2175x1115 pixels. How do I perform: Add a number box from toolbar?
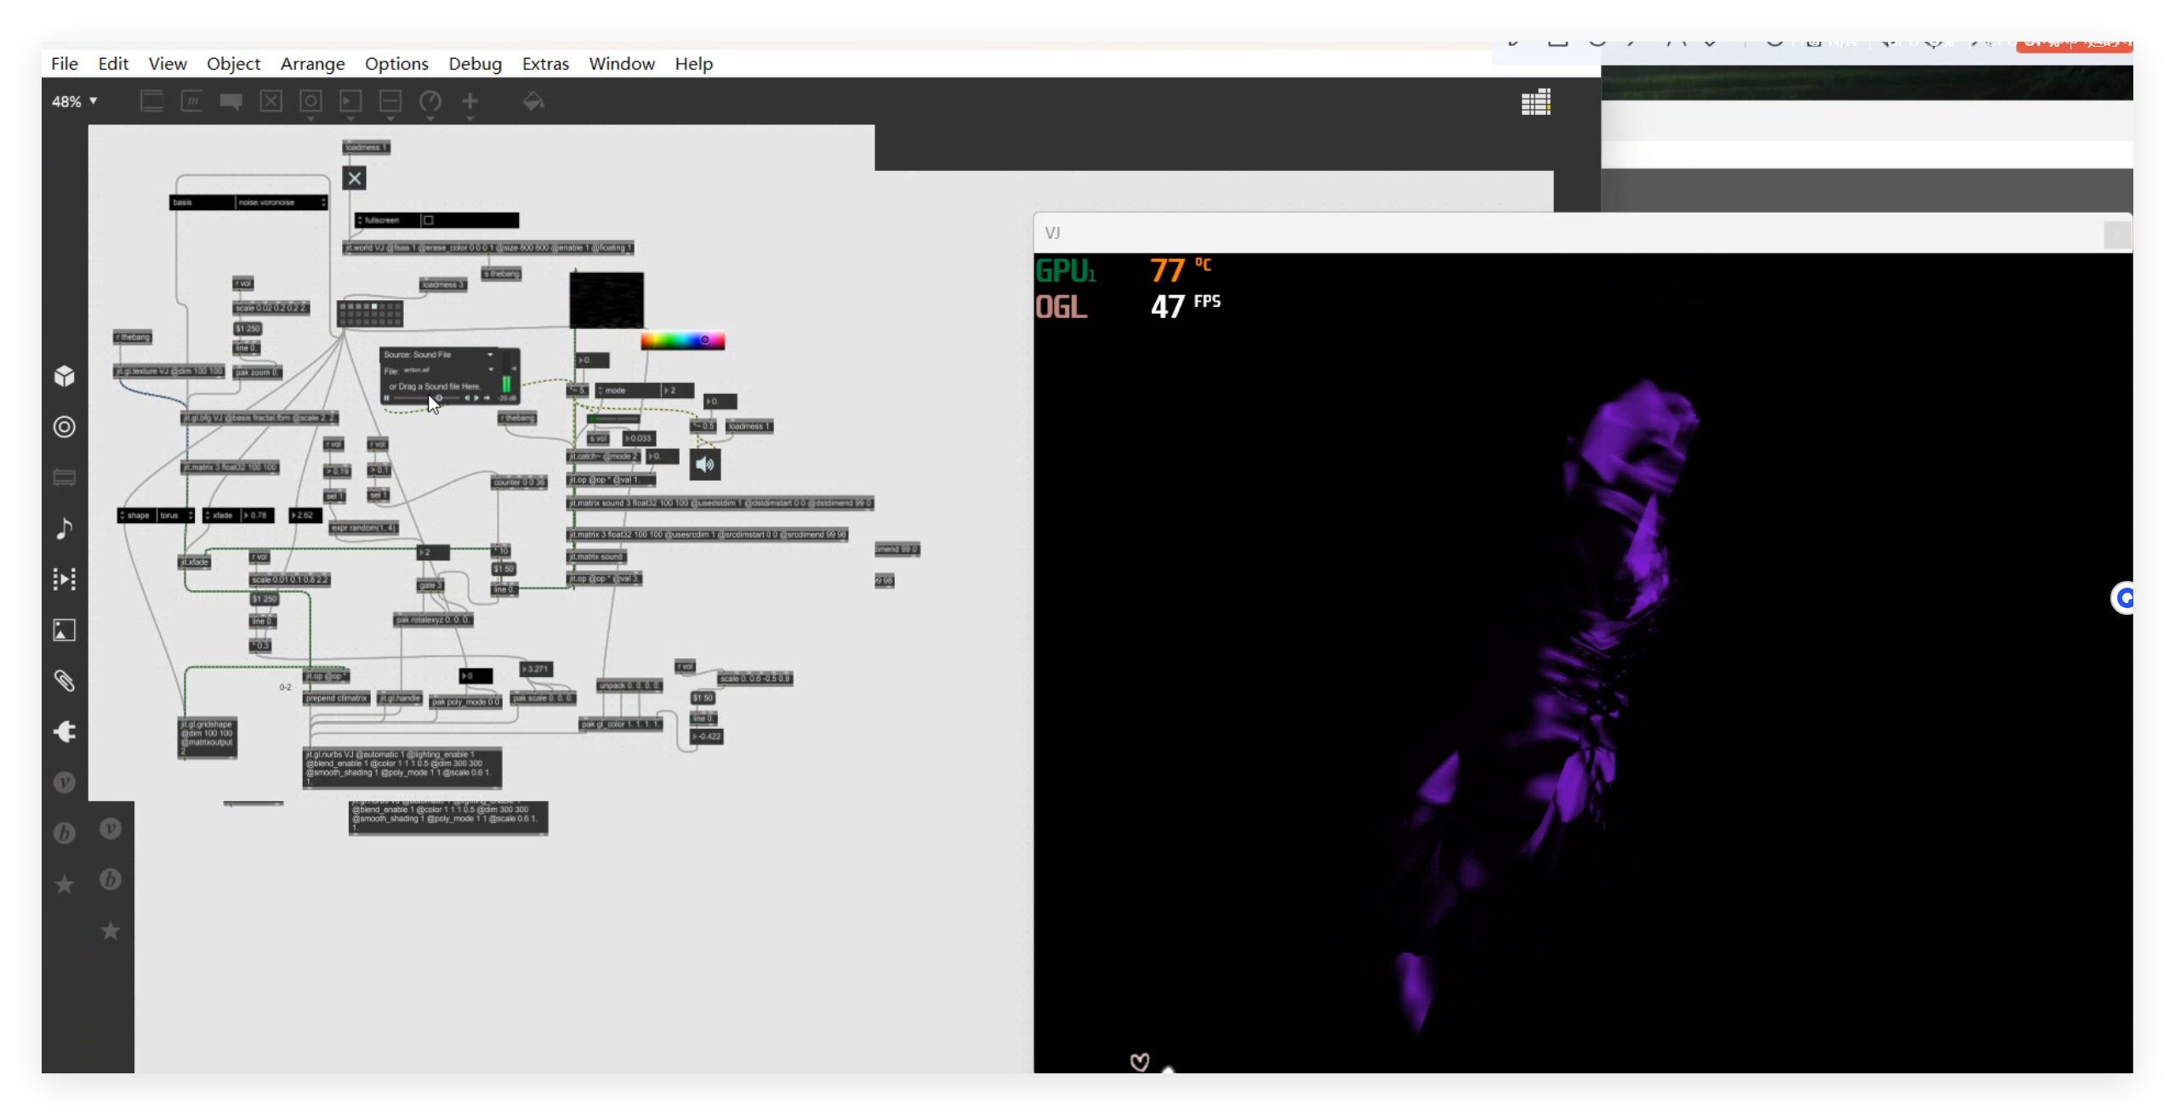(350, 101)
